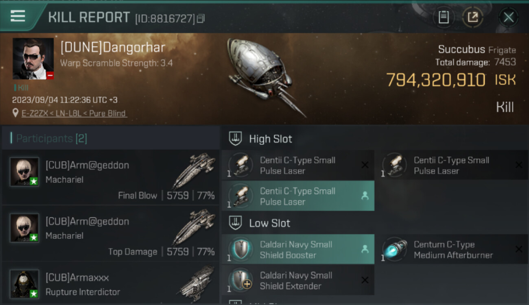Open Armaxxx's pilot portrait

[x=24, y=284]
